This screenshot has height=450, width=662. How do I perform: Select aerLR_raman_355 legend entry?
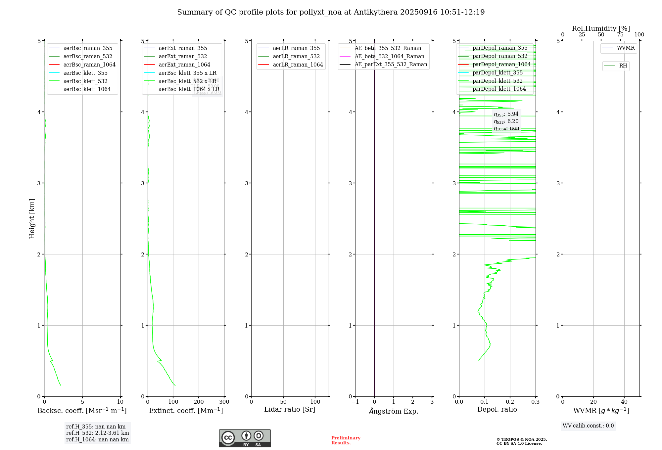coord(289,48)
